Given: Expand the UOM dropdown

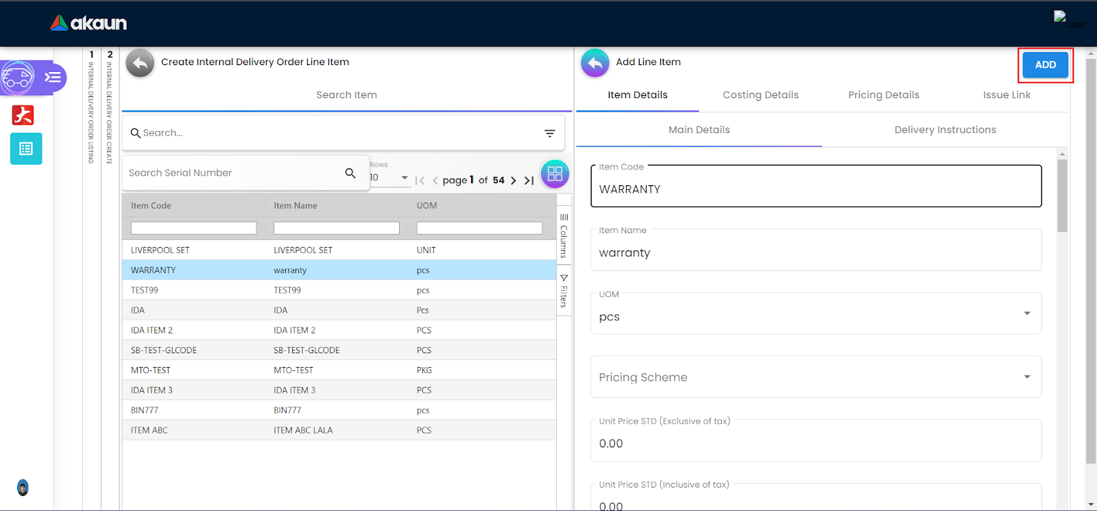Looking at the screenshot, I should (x=1026, y=313).
